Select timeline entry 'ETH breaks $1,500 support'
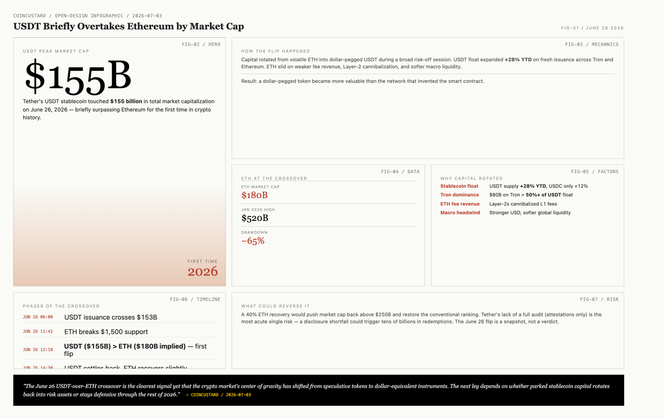 click(106, 332)
